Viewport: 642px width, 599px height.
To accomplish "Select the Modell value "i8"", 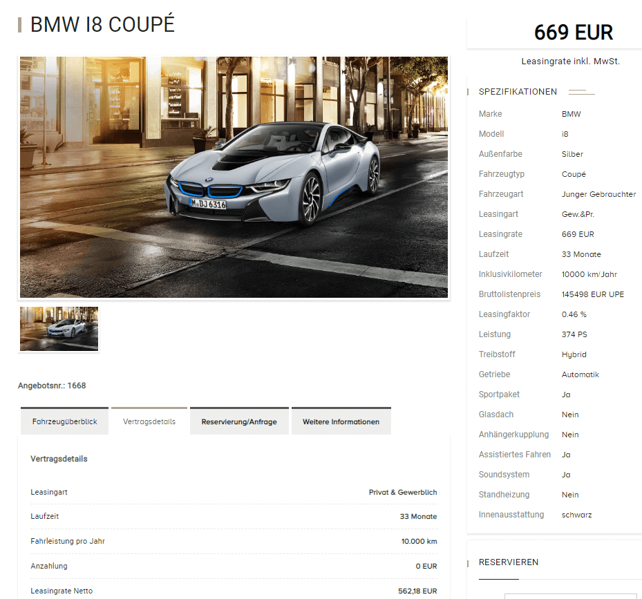I will (565, 134).
